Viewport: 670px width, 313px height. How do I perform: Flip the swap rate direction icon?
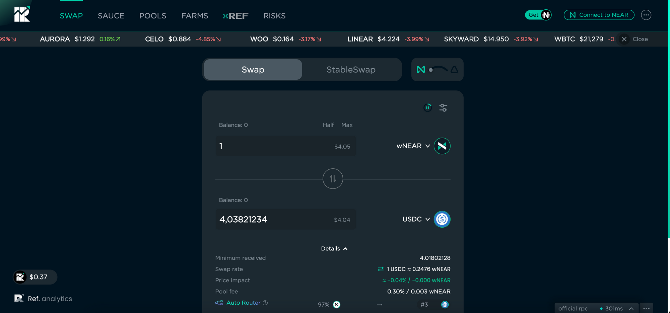click(381, 269)
